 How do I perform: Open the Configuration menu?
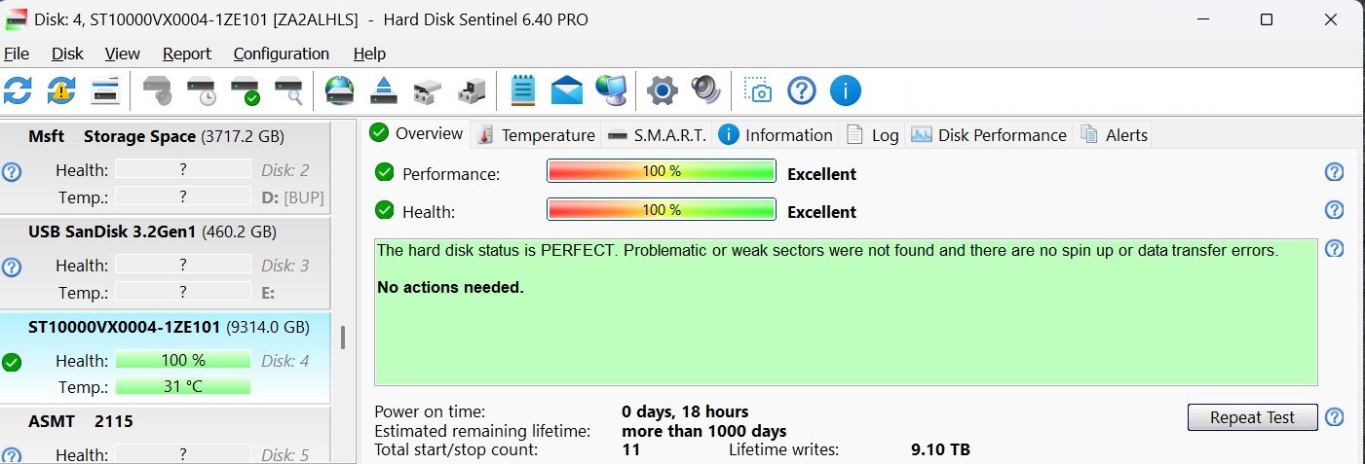pos(282,54)
